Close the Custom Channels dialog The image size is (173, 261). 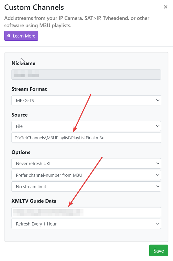[x=165, y=7]
